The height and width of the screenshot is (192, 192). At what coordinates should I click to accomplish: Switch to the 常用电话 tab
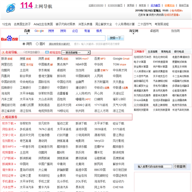pyautogui.click(x=166, y=52)
